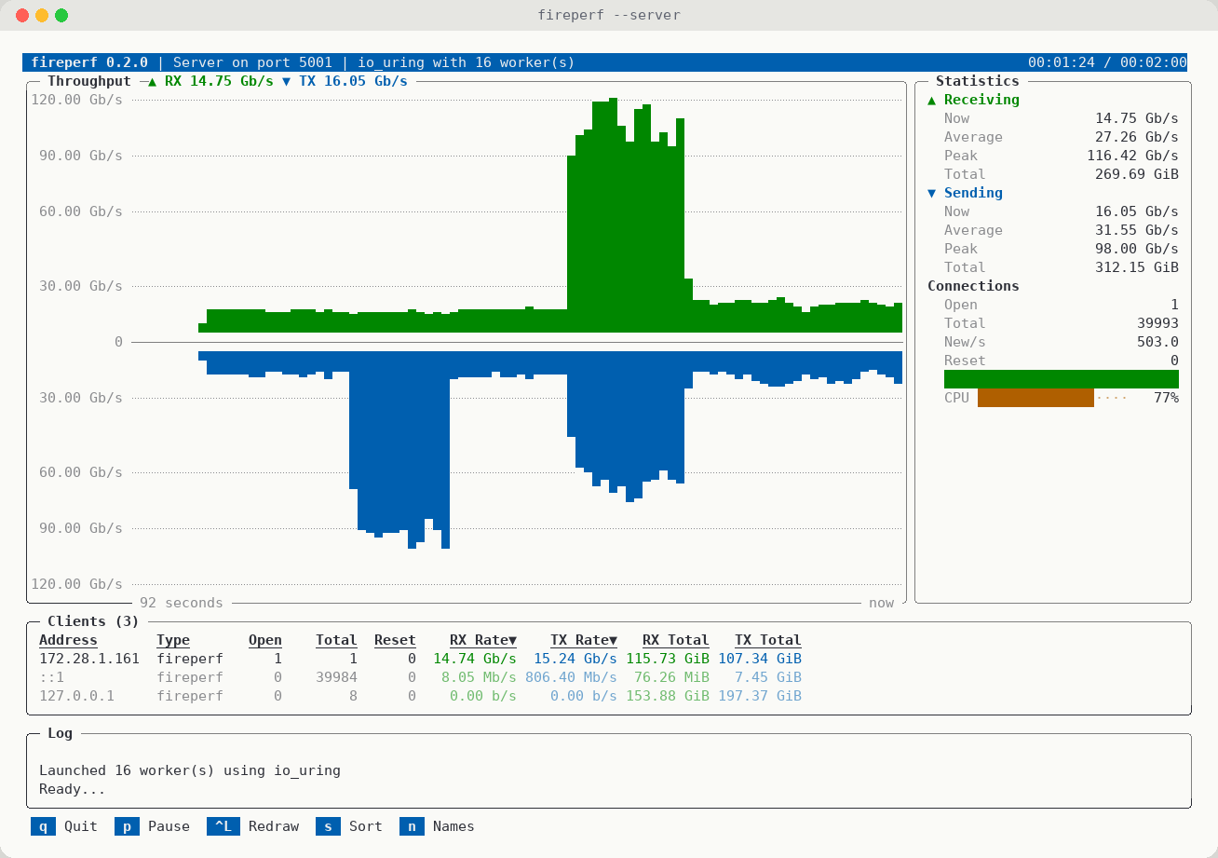Click the RX Total column header
1218x858 pixels.
click(676, 640)
